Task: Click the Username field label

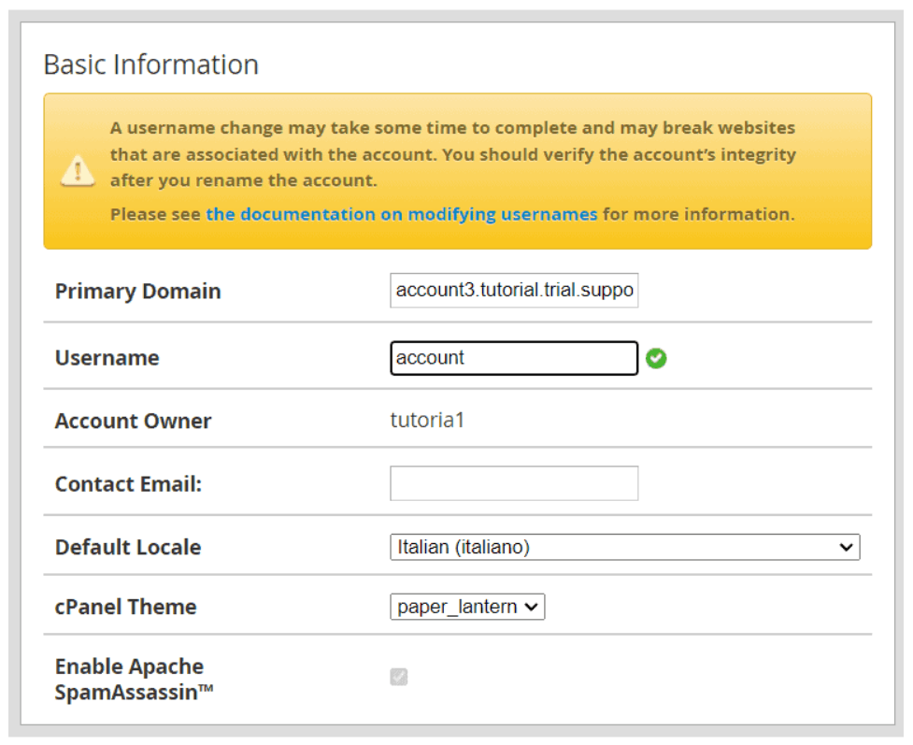Action: [x=107, y=358]
